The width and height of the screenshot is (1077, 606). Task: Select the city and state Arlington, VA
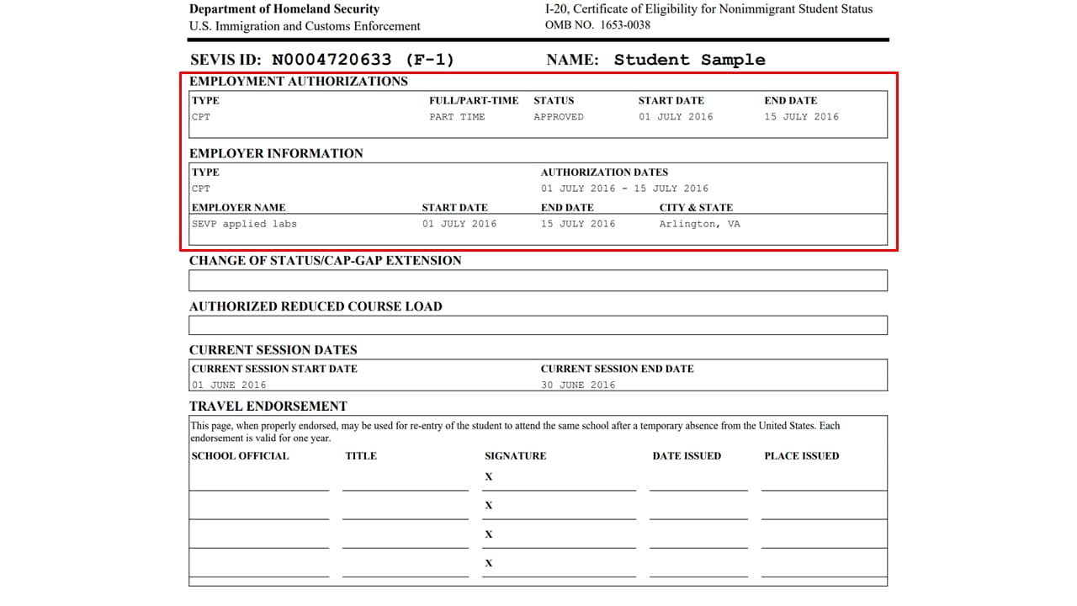point(698,224)
